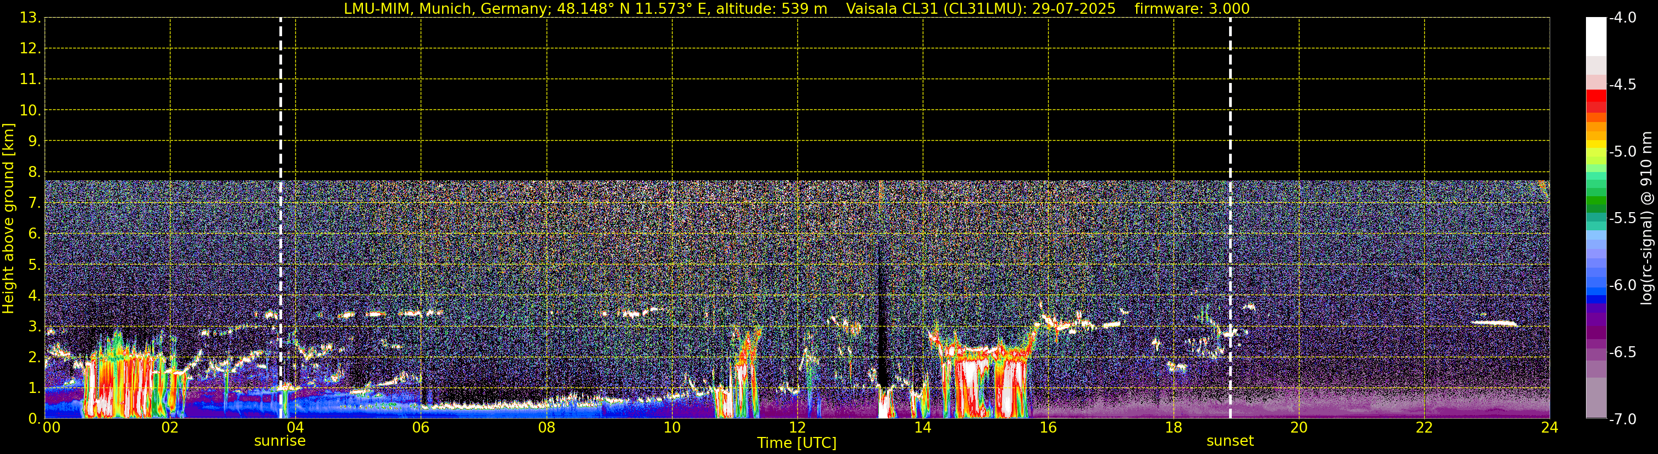This screenshot has width=1658, height=454.
Task: Pick the blue section of the colorbar
Action: pyautogui.click(x=1595, y=283)
